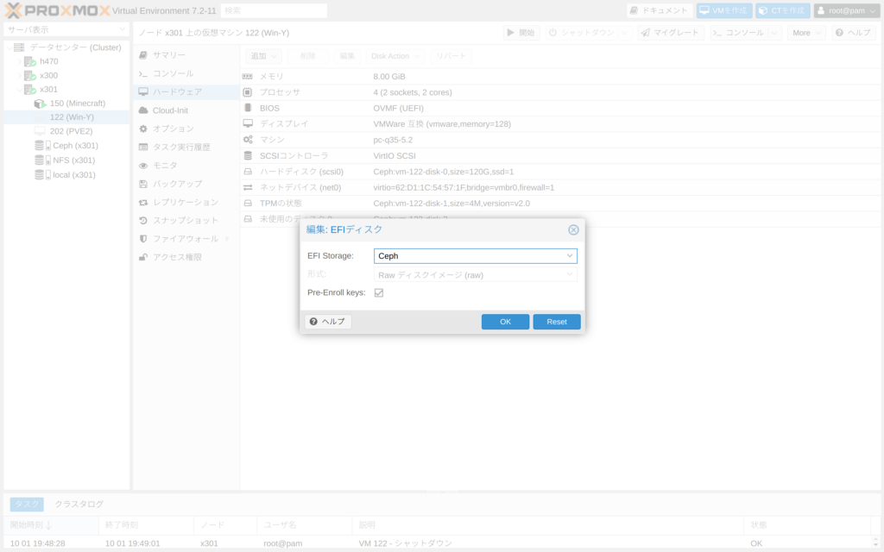Open the EFI Storage dropdown
Viewport: 884px width, 552px height.
pos(570,256)
